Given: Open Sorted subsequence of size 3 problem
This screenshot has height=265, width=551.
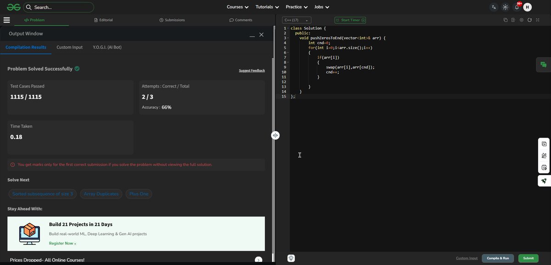Looking at the screenshot, I should tap(43, 194).
